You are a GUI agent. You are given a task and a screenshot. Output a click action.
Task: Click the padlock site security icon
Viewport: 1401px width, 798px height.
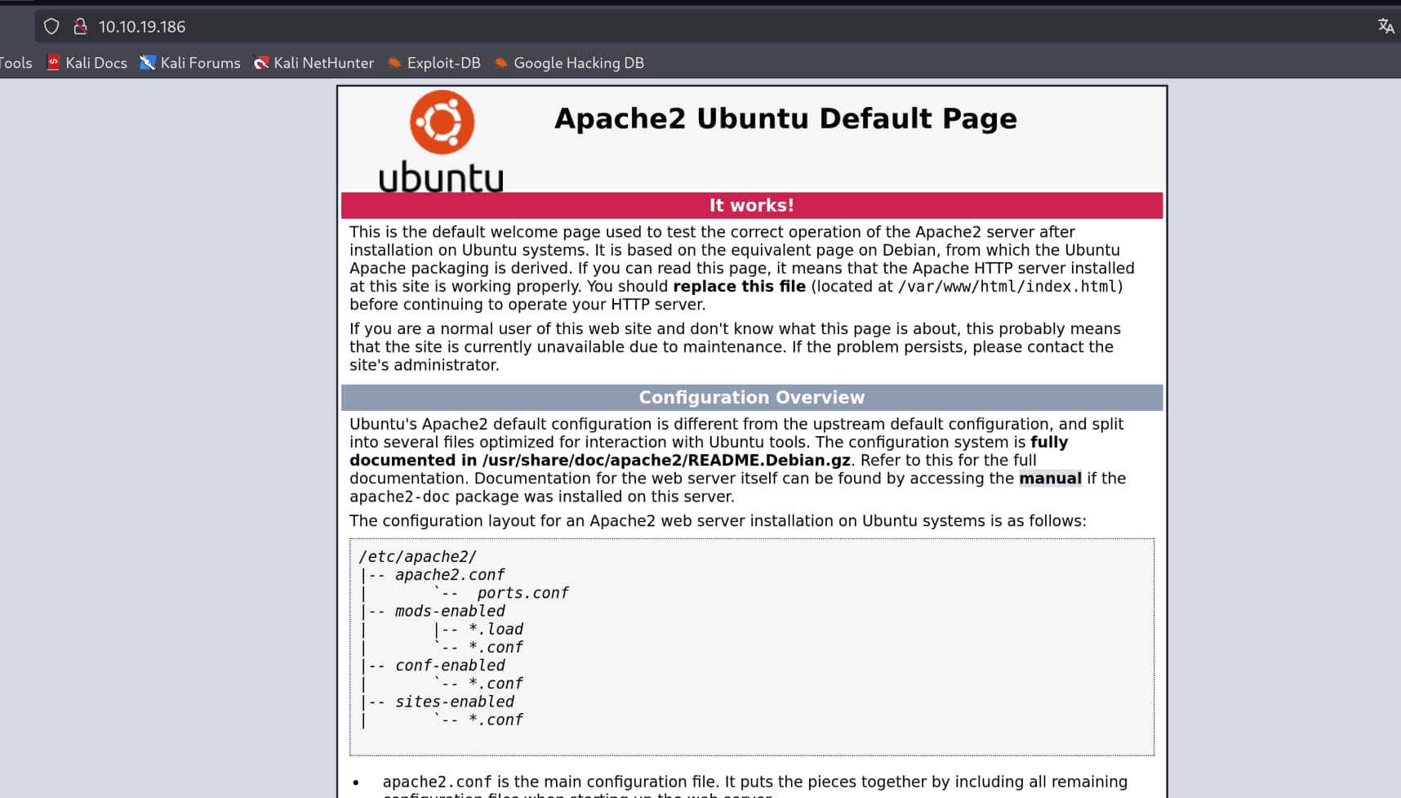[80, 26]
